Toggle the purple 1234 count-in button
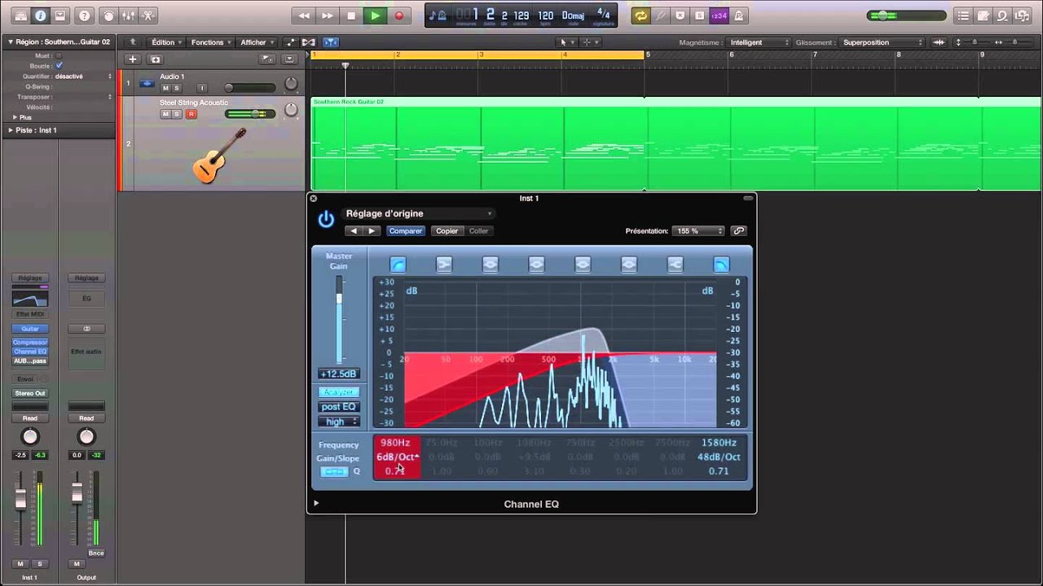The width and height of the screenshot is (1043, 586). coord(719,15)
